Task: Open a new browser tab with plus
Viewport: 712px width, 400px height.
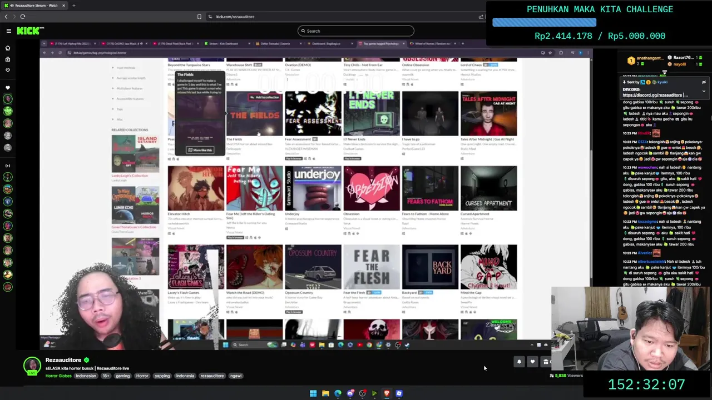Action: [73, 6]
